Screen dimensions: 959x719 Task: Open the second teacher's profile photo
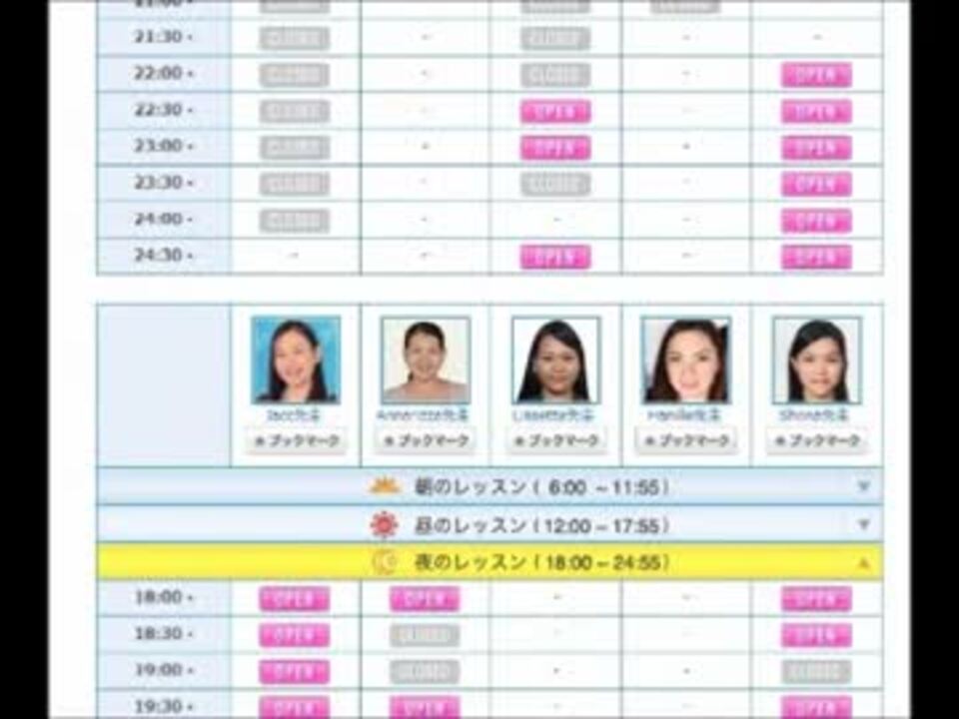pos(426,359)
